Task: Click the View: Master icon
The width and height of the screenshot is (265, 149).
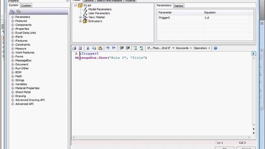Action: (x=85, y=17)
